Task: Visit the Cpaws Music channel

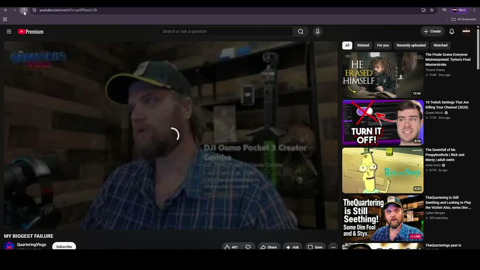Action: pyautogui.click(x=434, y=113)
